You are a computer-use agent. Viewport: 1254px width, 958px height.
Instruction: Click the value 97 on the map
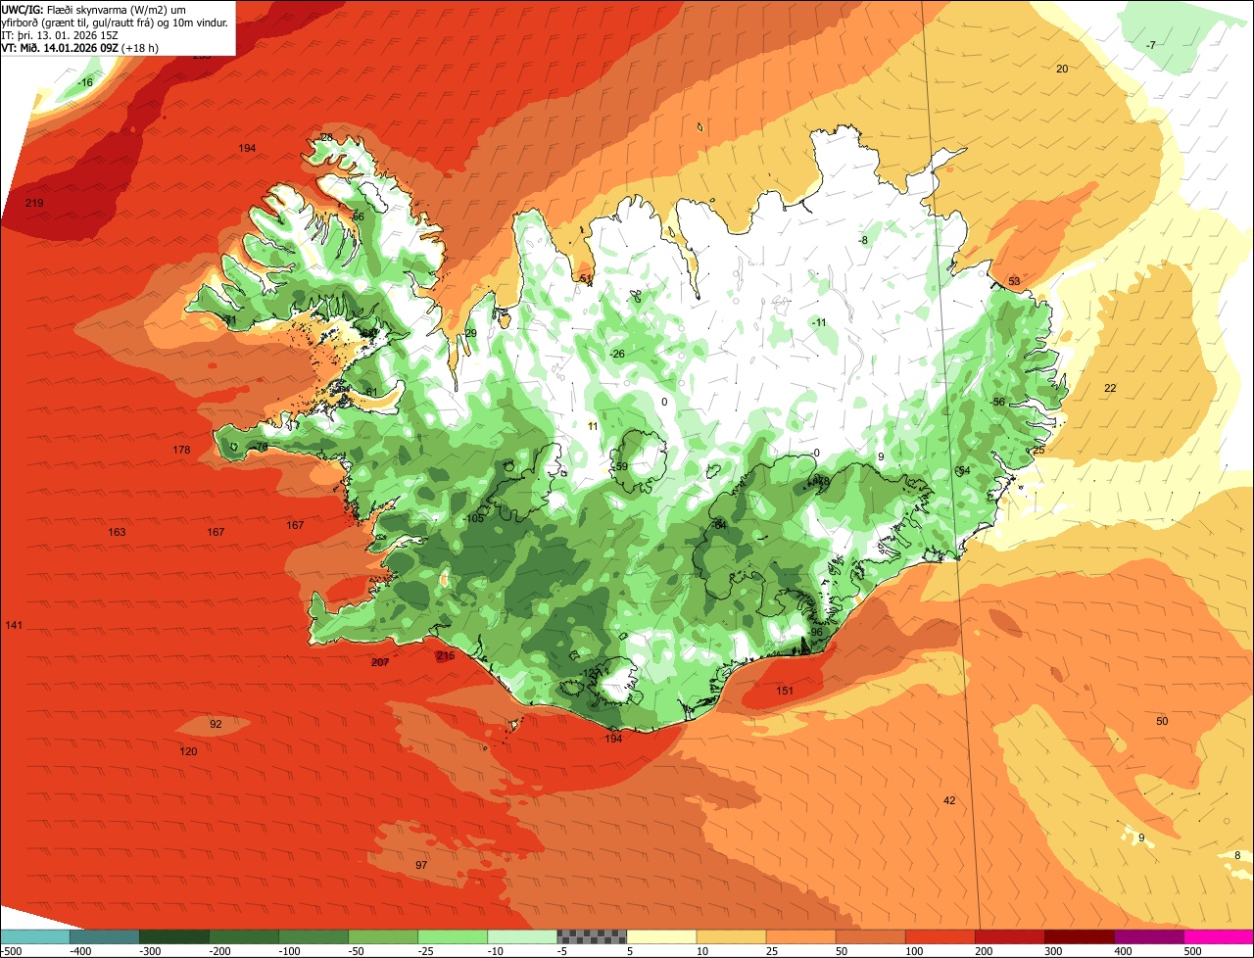tap(421, 865)
